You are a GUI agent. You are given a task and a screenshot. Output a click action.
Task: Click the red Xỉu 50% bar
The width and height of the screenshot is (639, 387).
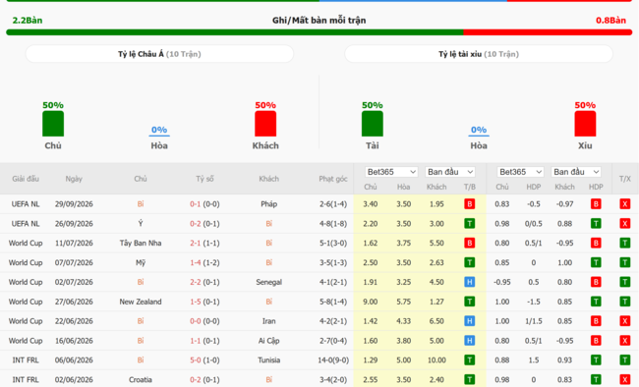585,124
